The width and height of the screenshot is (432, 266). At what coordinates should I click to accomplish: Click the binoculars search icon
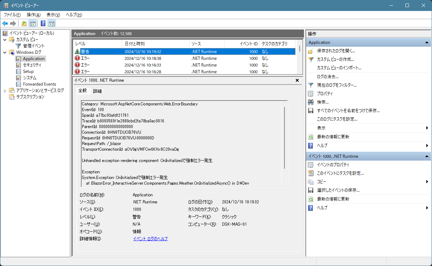(311, 102)
